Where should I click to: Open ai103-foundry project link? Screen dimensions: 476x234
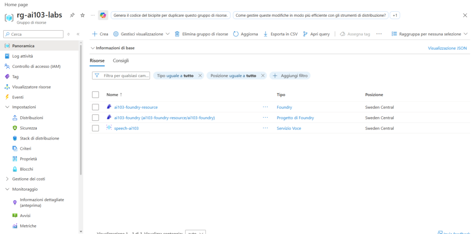[164, 118]
